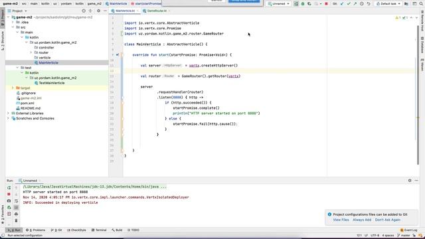
Task: Click Don't Ask Again link
Action: [x=387, y=220]
